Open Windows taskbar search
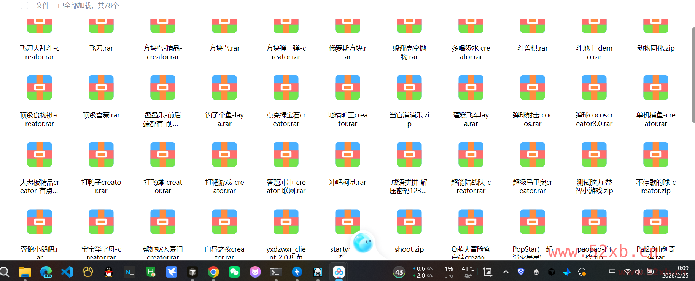Viewport: 695px width, 281px height. (5, 271)
